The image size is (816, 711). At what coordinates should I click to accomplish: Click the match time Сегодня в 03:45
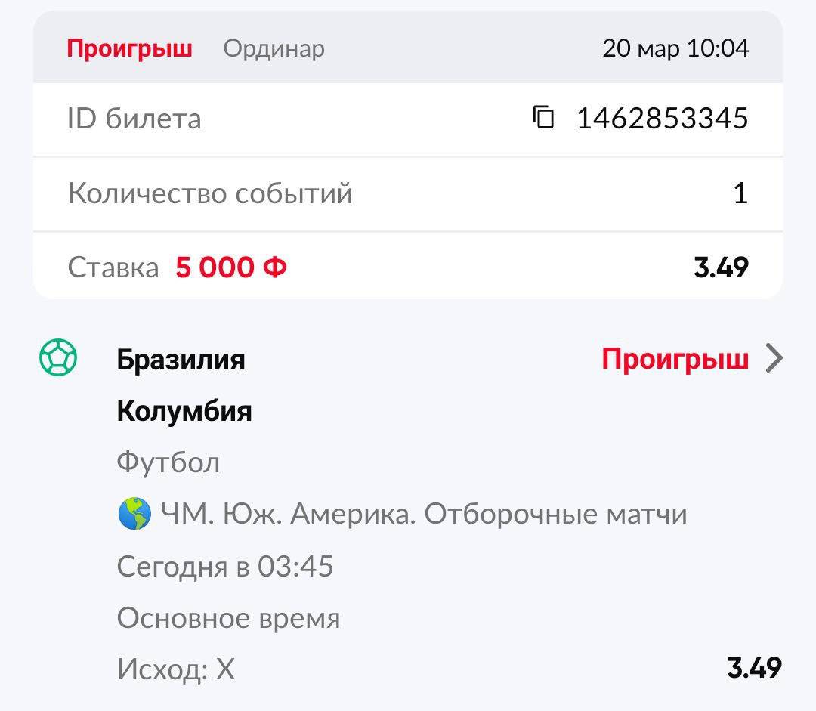(225, 567)
